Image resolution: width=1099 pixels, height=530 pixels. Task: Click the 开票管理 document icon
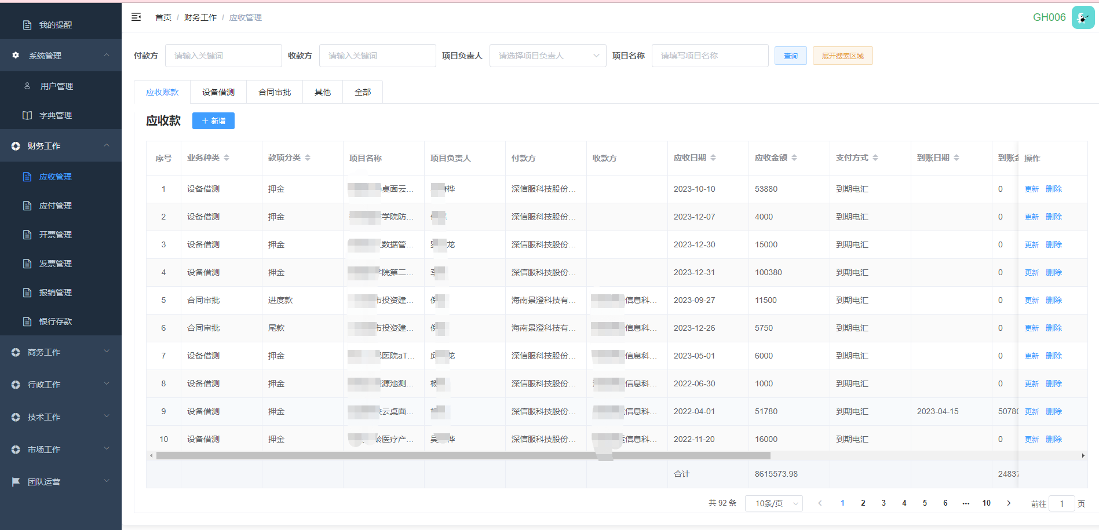(x=27, y=235)
